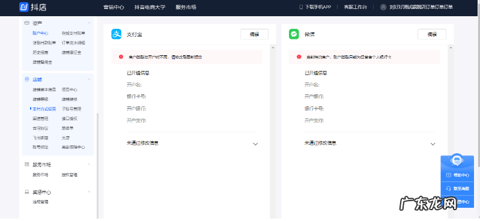The image size is (480, 221).
Task: Open 商家保障中心 in the sidebar
Action: point(73,147)
